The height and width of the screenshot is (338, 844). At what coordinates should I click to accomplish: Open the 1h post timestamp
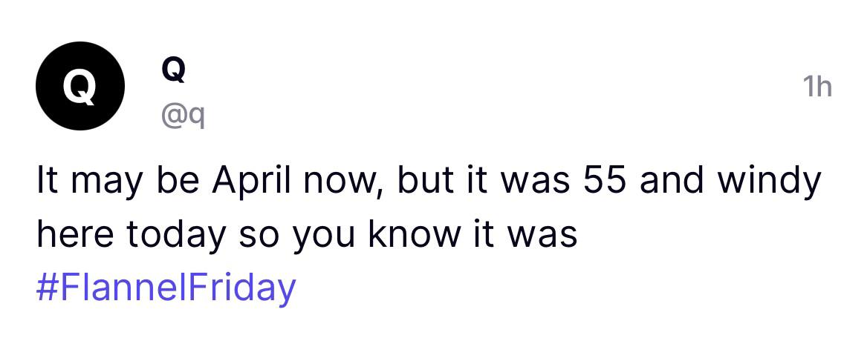817,87
